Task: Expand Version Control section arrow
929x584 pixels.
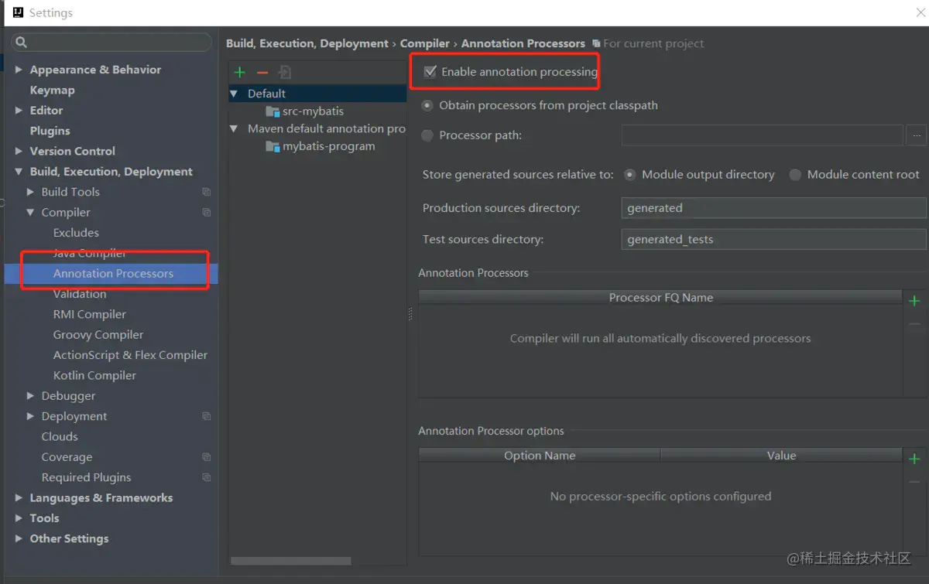Action: click(19, 151)
